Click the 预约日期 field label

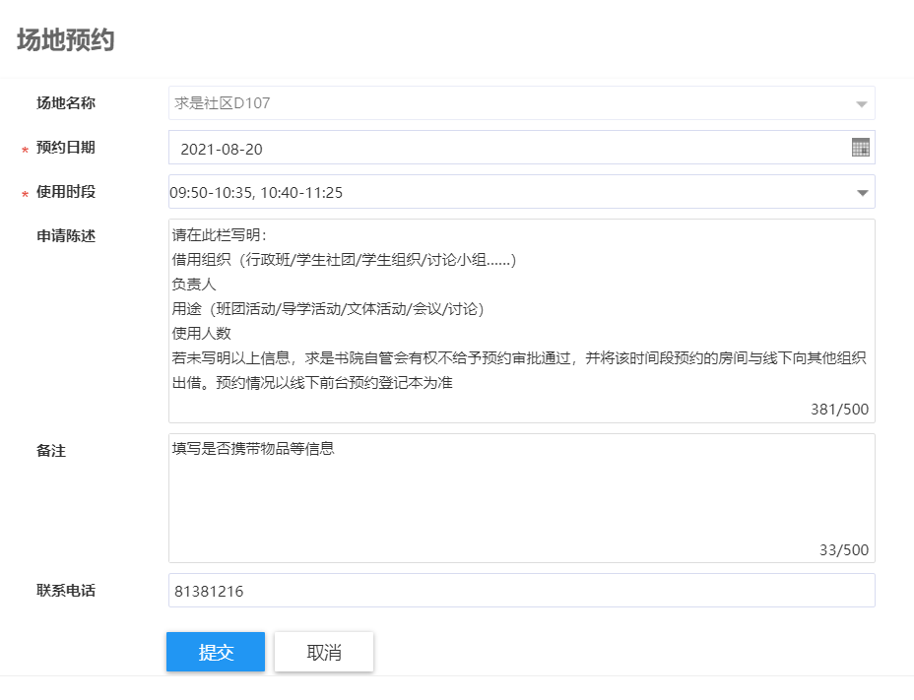[x=66, y=148]
